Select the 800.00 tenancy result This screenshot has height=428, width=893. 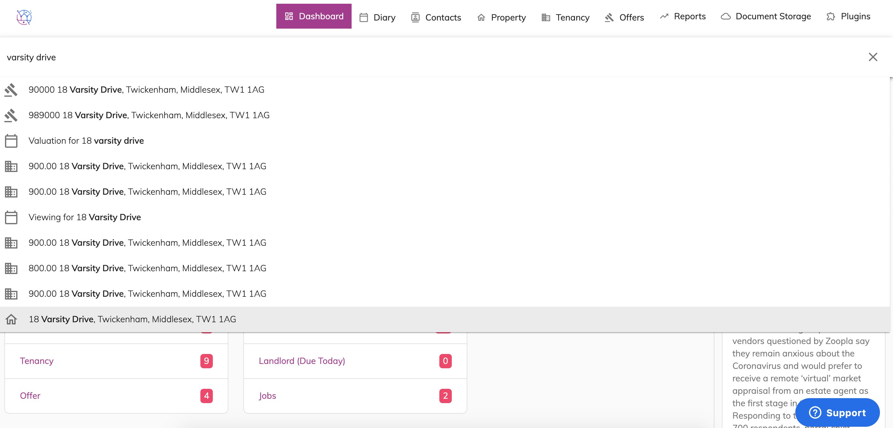[x=147, y=268]
